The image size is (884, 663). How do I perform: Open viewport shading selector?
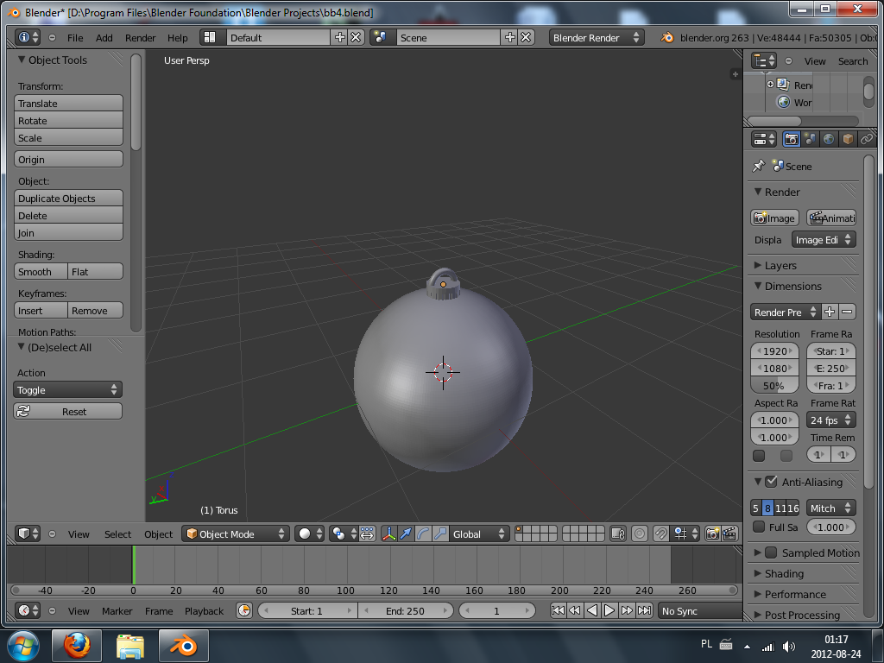tap(309, 534)
